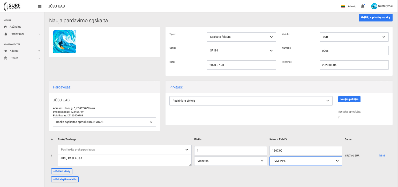Click the Numeris field 0066

coord(354,51)
